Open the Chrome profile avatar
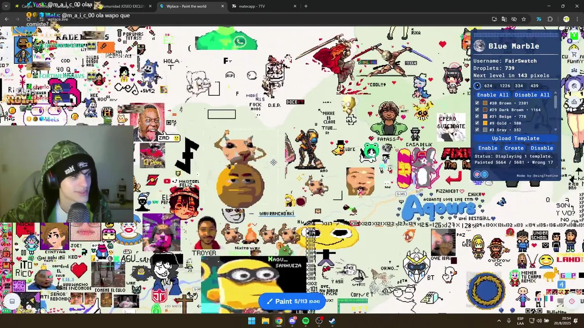The image size is (584, 328). pos(566,19)
